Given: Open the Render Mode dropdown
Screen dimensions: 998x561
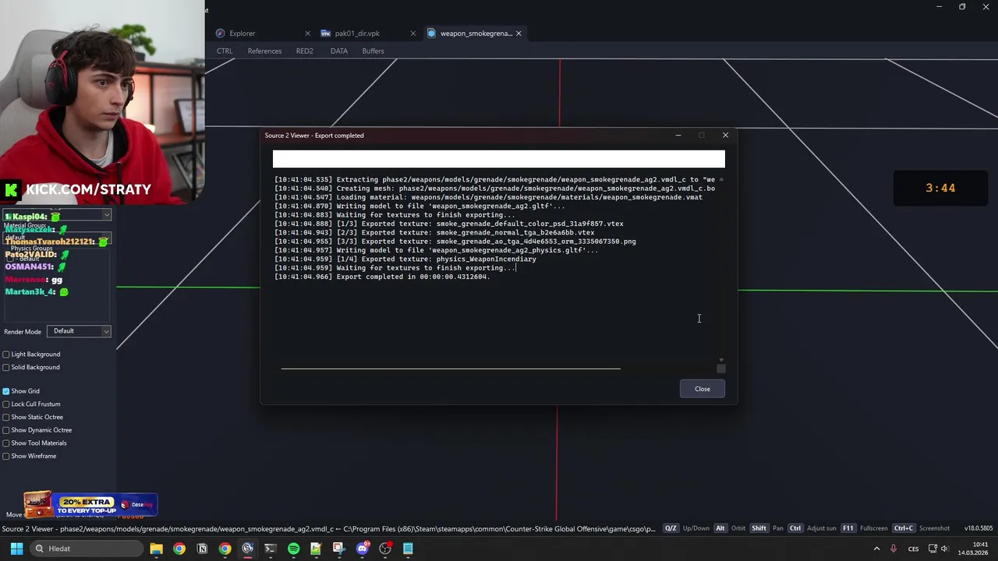Looking at the screenshot, I should [x=79, y=331].
